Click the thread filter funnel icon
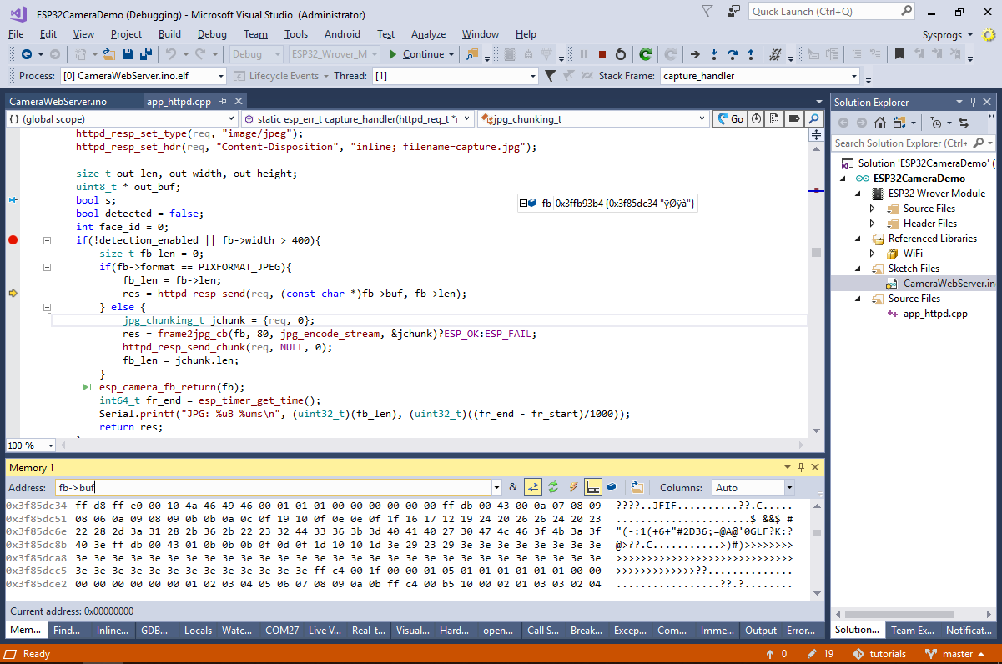This screenshot has height=664, width=1002. coord(550,76)
